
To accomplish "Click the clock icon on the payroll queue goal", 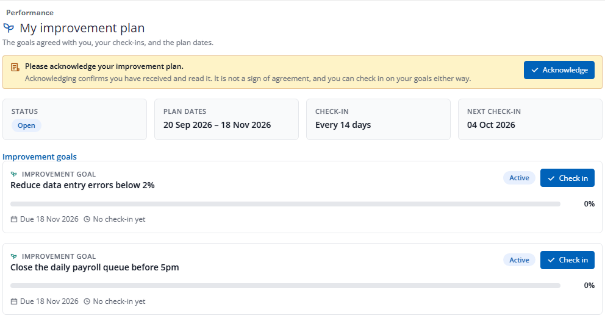I will click(x=87, y=301).
